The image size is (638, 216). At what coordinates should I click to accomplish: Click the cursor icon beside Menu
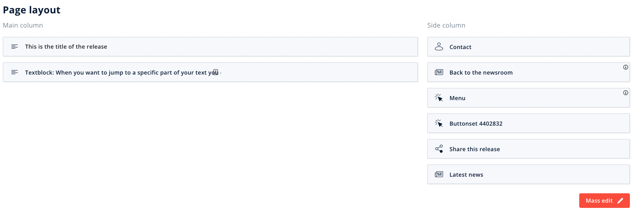pyautogui.click(x=439, y=98)
